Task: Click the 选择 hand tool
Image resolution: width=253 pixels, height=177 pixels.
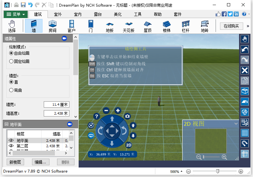Action: tap(12, 26)
